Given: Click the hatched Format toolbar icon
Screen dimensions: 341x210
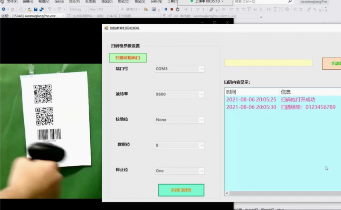Looking at the screenshot, I should [211, 9].
